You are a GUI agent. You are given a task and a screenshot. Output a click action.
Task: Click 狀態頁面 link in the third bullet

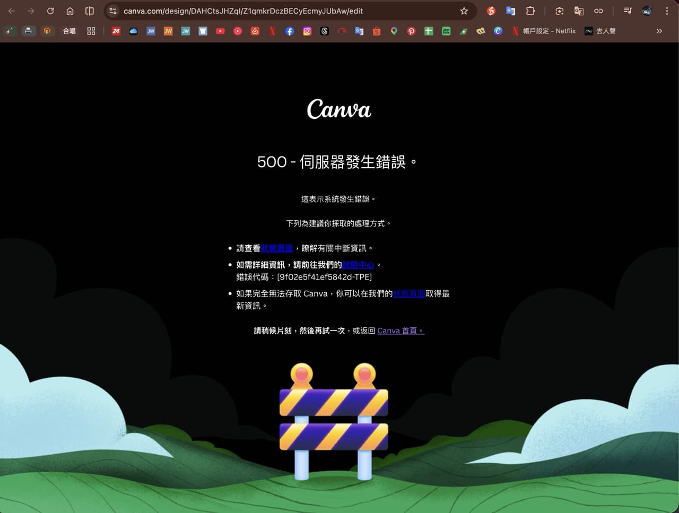coord(409,293)
